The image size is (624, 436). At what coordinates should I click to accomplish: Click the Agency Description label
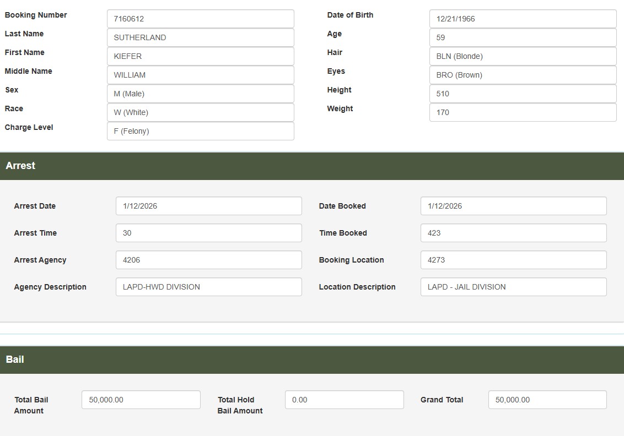(50, 287)
